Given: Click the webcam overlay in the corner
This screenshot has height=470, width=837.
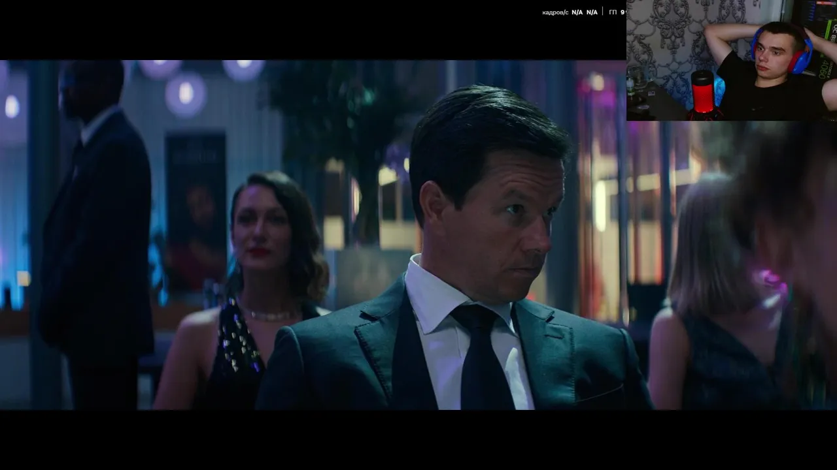Looking at the screenshot, I should click(732, 60).
